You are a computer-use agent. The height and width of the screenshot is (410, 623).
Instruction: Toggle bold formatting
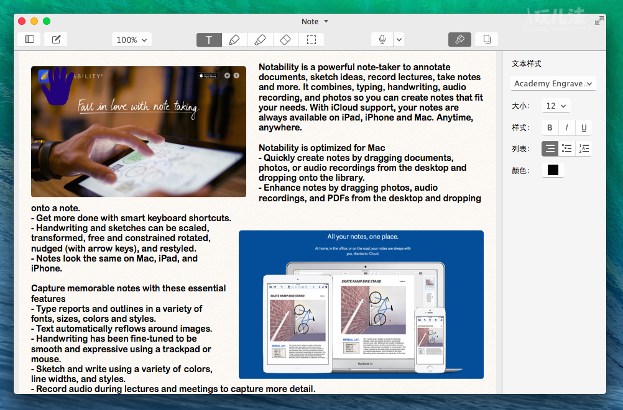point(550,127)
